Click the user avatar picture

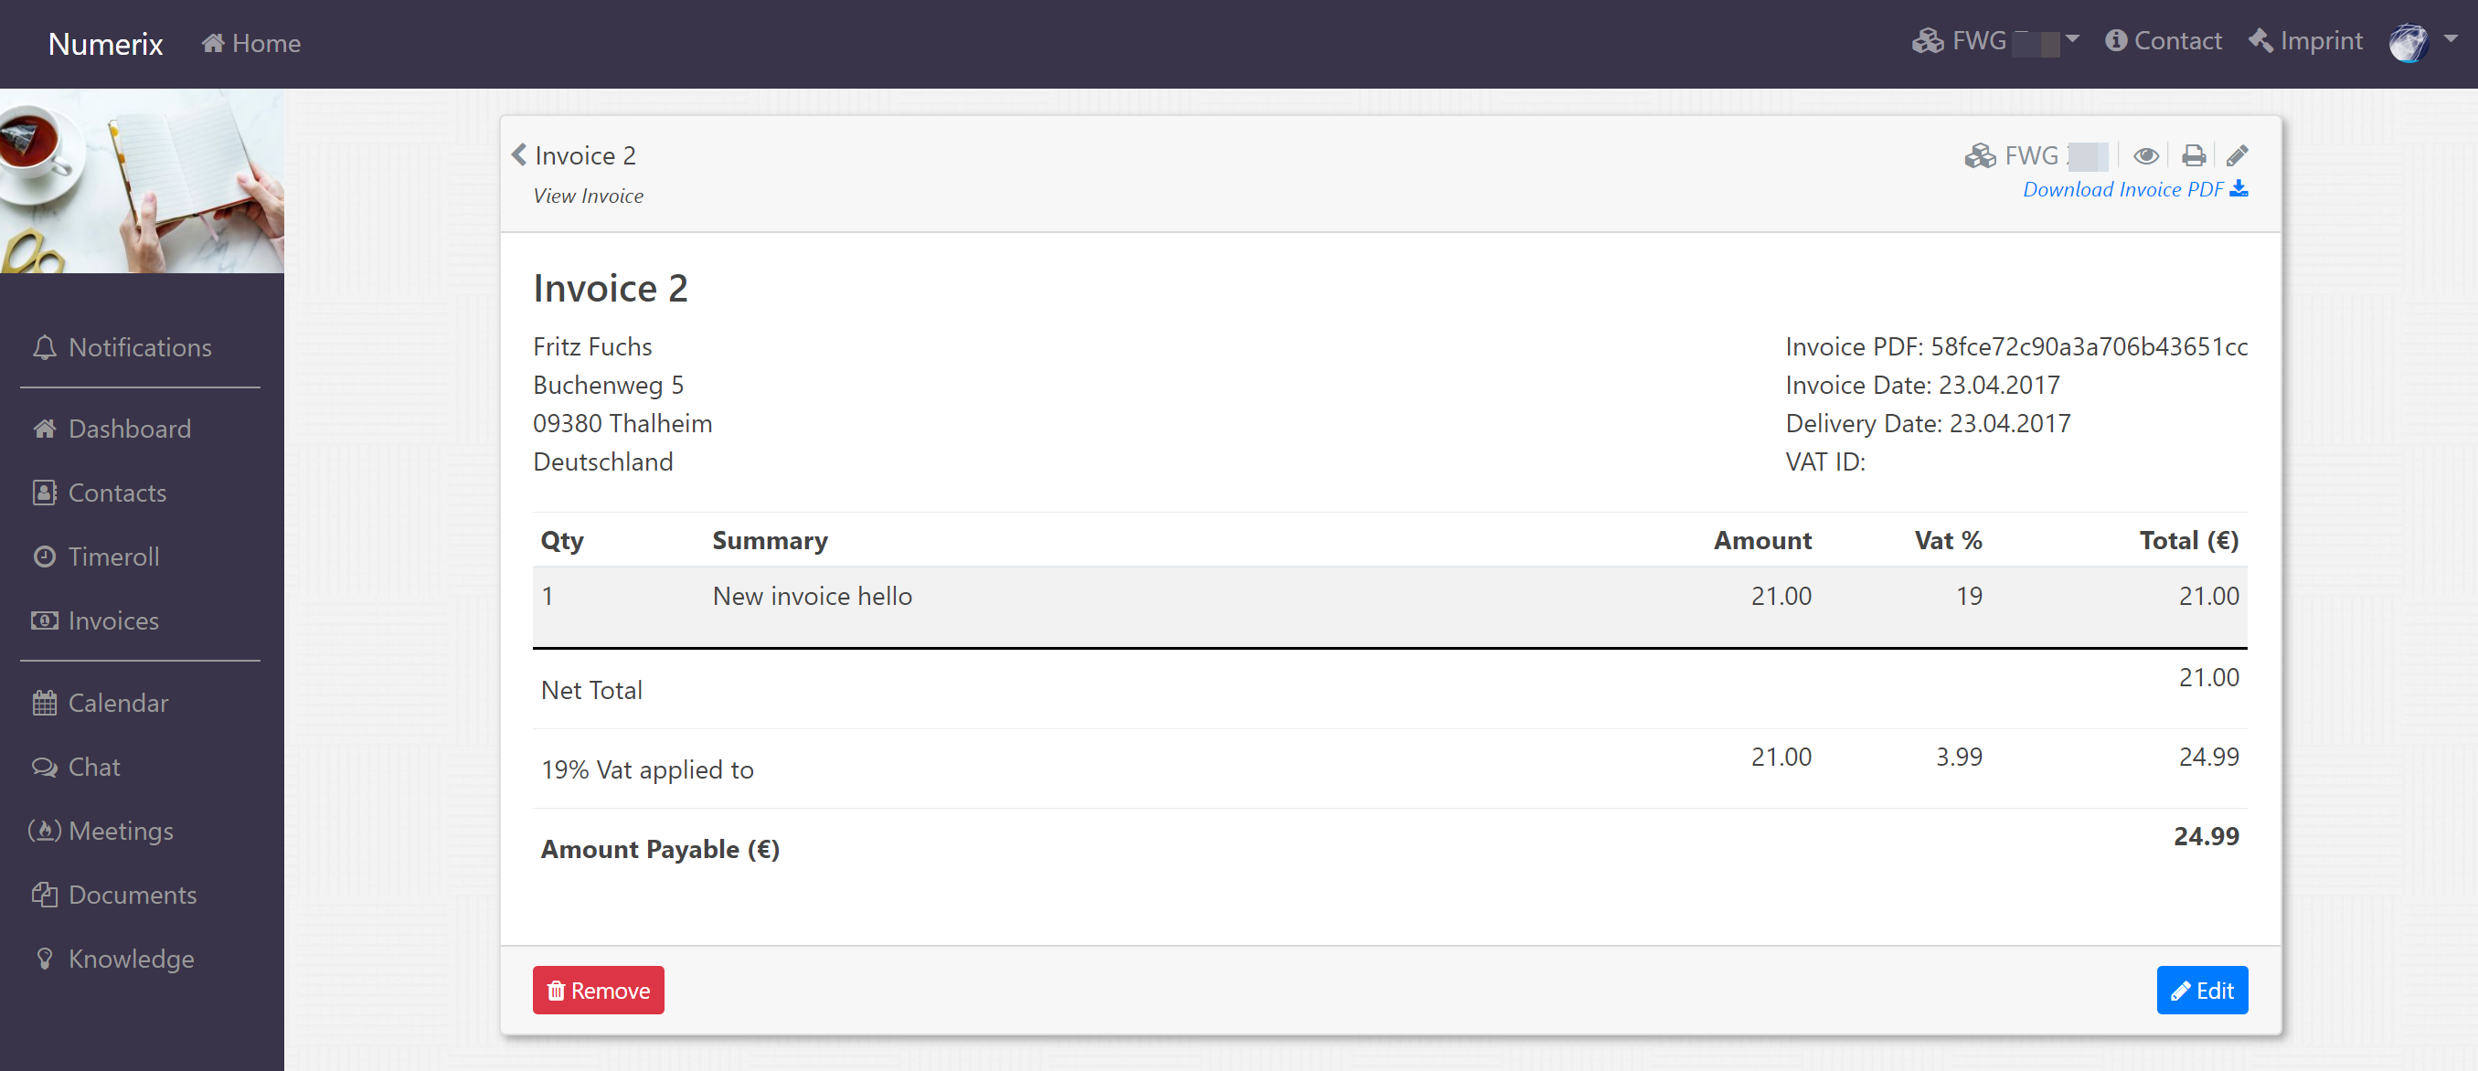click(x=2408, y=42)
